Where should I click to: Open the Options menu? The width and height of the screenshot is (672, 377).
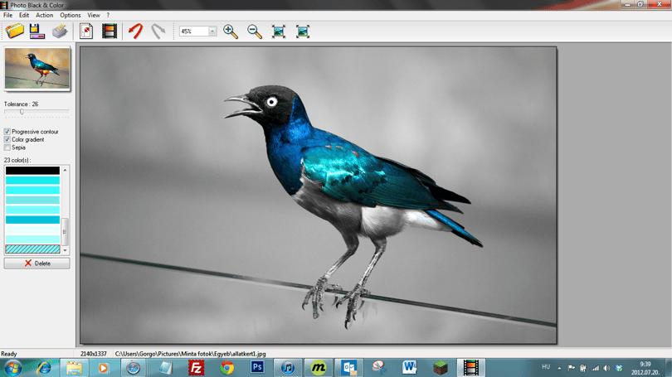70,15
